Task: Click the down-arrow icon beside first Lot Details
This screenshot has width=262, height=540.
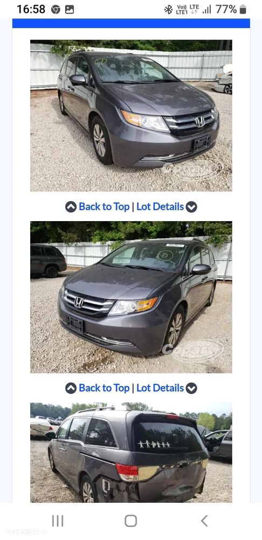Action: coord(191,207)
